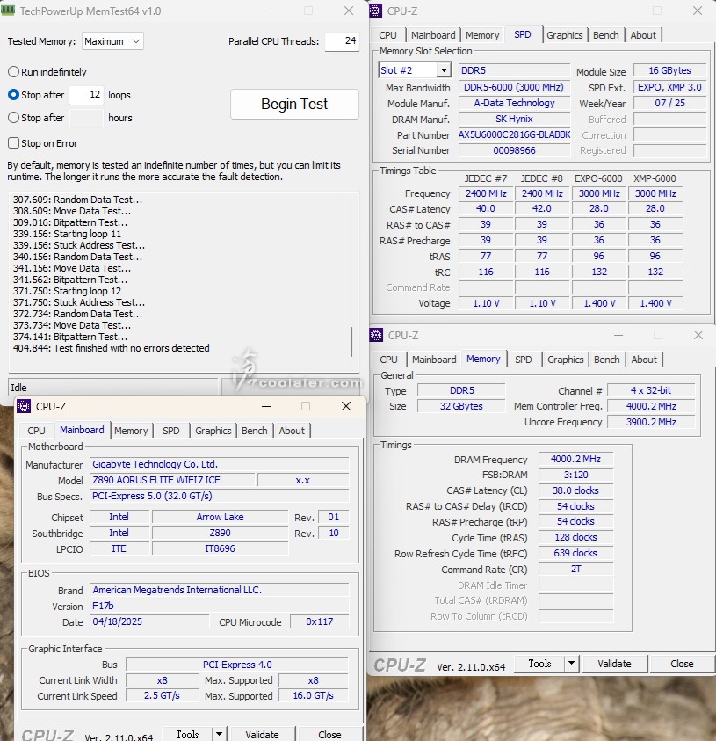Click CPU-Z icon in Mainboard window title
Screen dimensions: 716x741
[24, 406]
